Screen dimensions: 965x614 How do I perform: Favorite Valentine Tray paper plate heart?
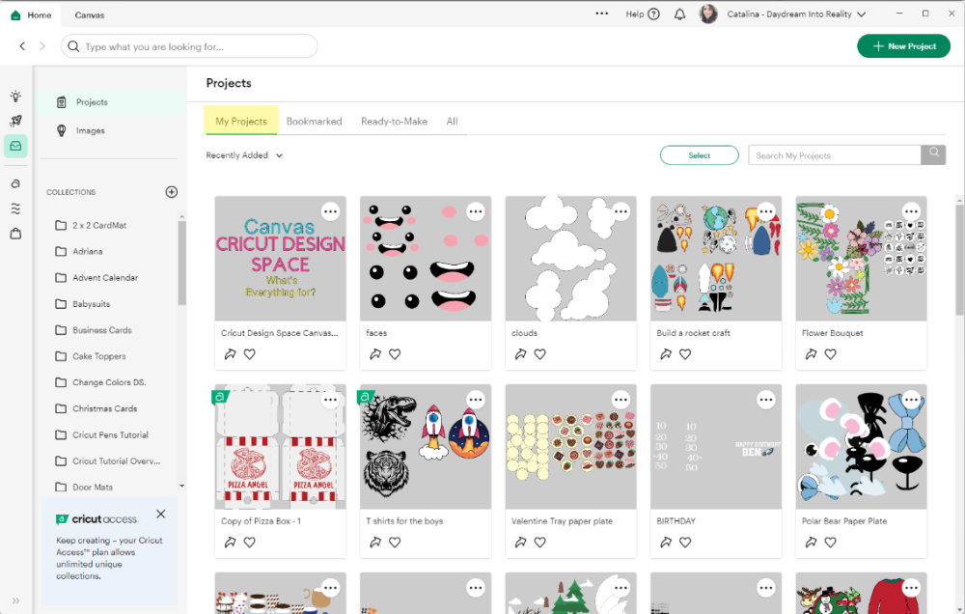click(539, 543)
